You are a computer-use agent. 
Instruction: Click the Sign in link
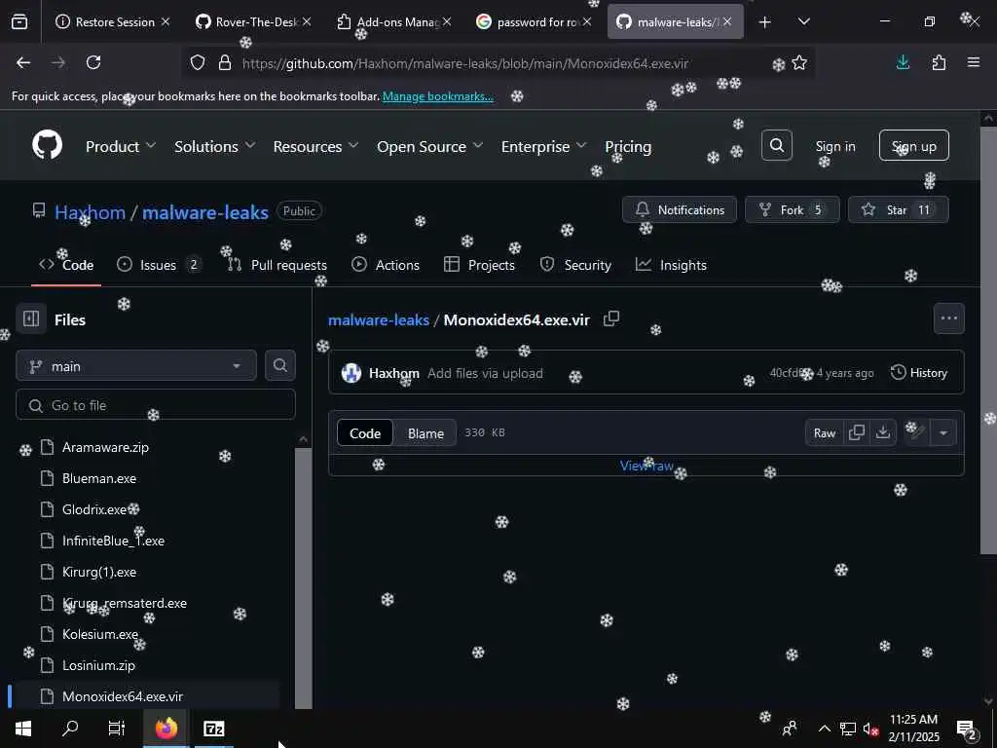834,146
